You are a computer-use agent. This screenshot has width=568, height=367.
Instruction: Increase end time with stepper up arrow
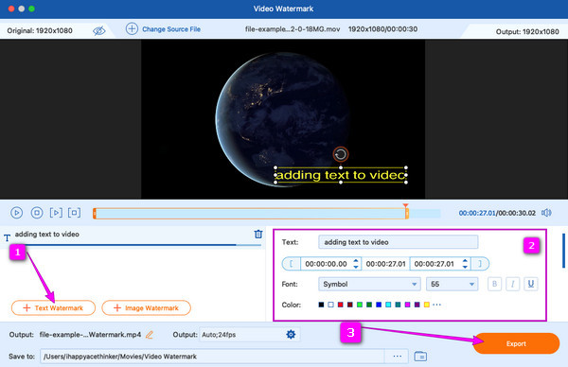point(465,261)
